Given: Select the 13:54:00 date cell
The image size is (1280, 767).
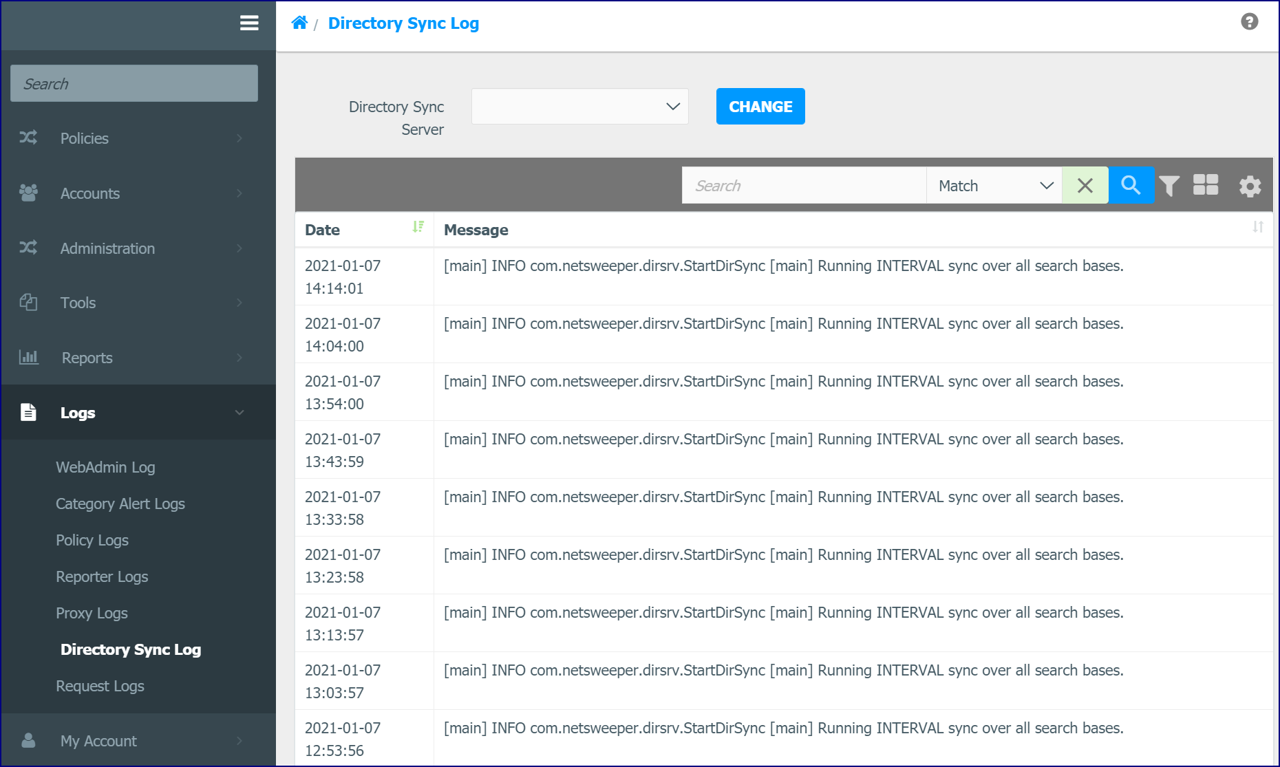Looking at the screenshot, I should click(365, 392).
